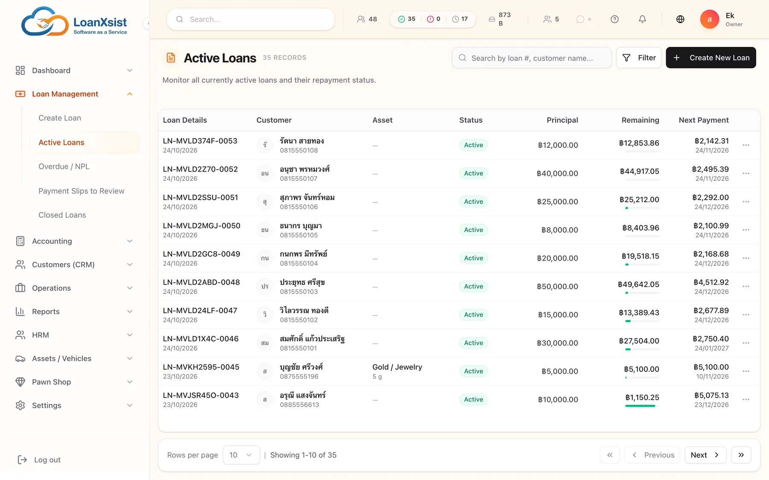The width and height of the screenshot is (769, 480).
Task: Go to Overdue / NPL page
Action: pos(64,166)
